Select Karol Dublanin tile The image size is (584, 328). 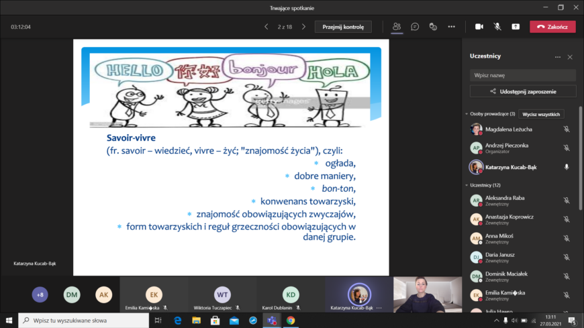(x=291, y=294)
